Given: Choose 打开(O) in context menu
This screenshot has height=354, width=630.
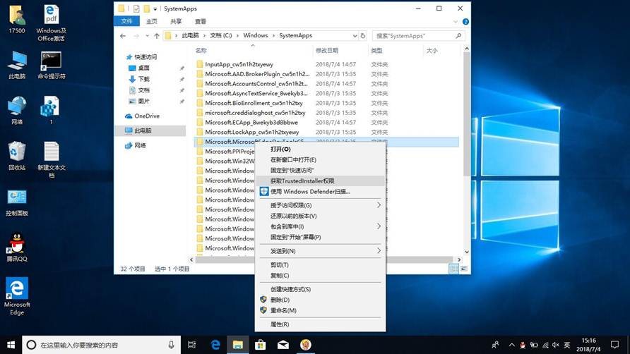Looking at the screenshot, I should pyautogui.click(x=320, y=149).
